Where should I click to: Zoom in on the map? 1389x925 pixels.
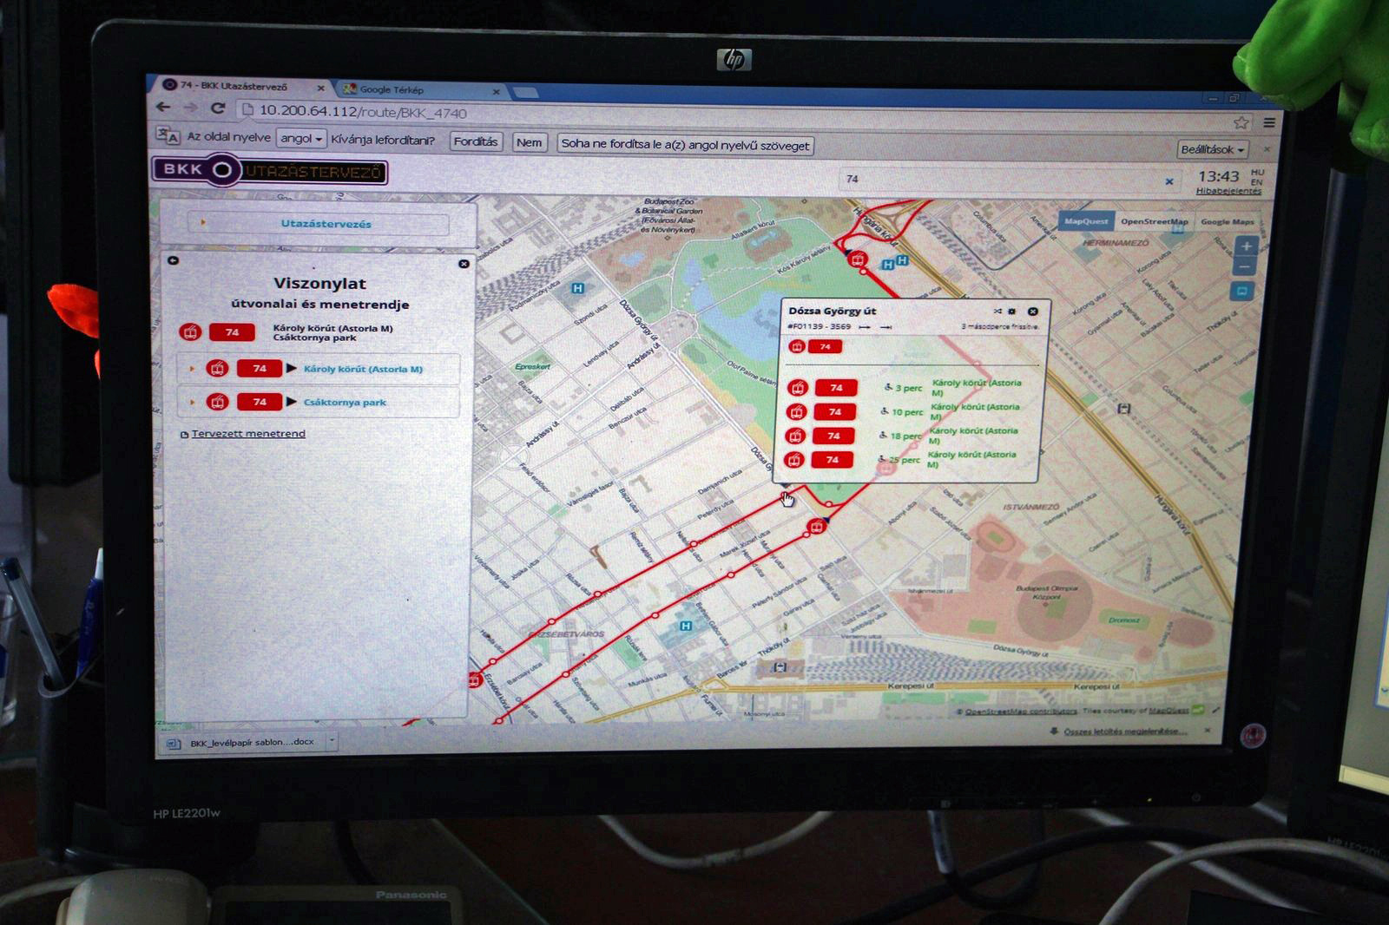pos(1246,246)
